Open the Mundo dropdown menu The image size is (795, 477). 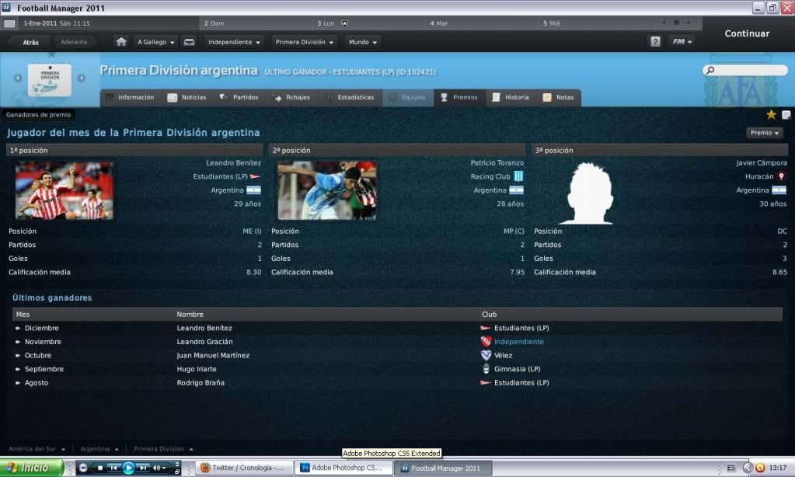point(362,42)
